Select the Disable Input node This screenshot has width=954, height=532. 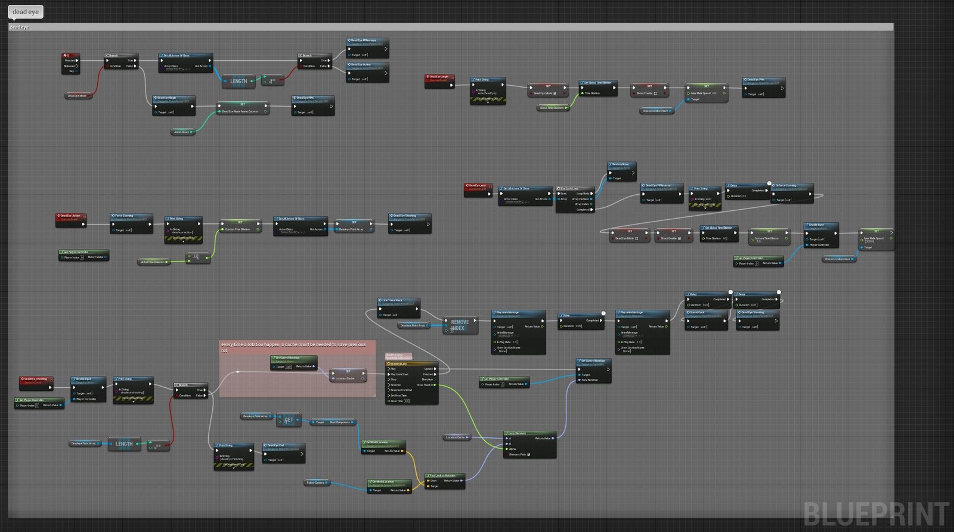pyautogui.click(x=88, y=388)
